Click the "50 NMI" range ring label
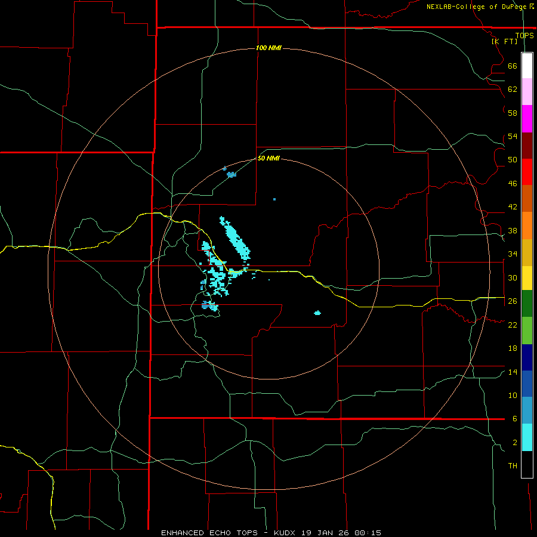The height and width of the screenshot is (537, 537). 268,158
